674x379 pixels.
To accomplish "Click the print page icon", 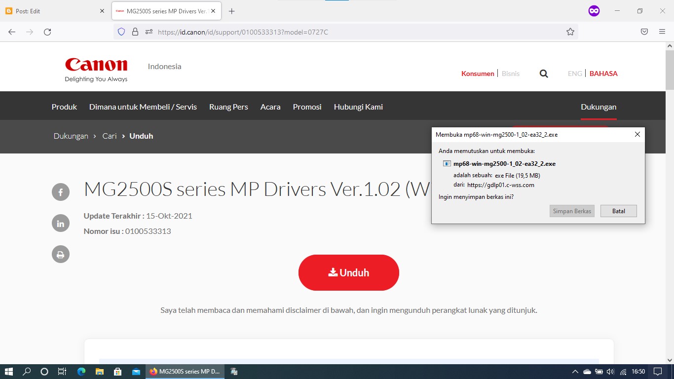I will tap(60, 254).
